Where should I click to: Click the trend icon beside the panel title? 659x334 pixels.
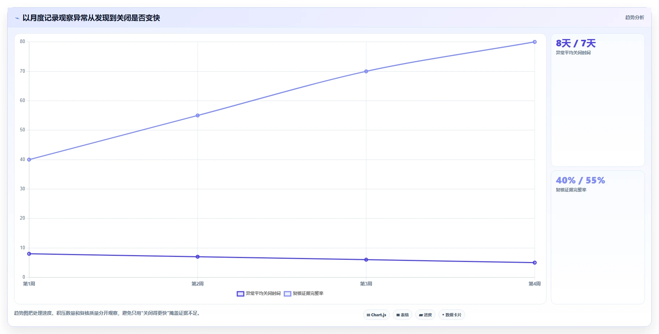tap(17, 18)
